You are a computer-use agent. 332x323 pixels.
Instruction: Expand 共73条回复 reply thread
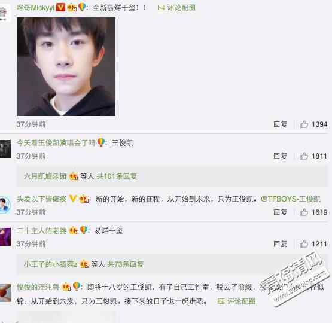pos(126,264)
